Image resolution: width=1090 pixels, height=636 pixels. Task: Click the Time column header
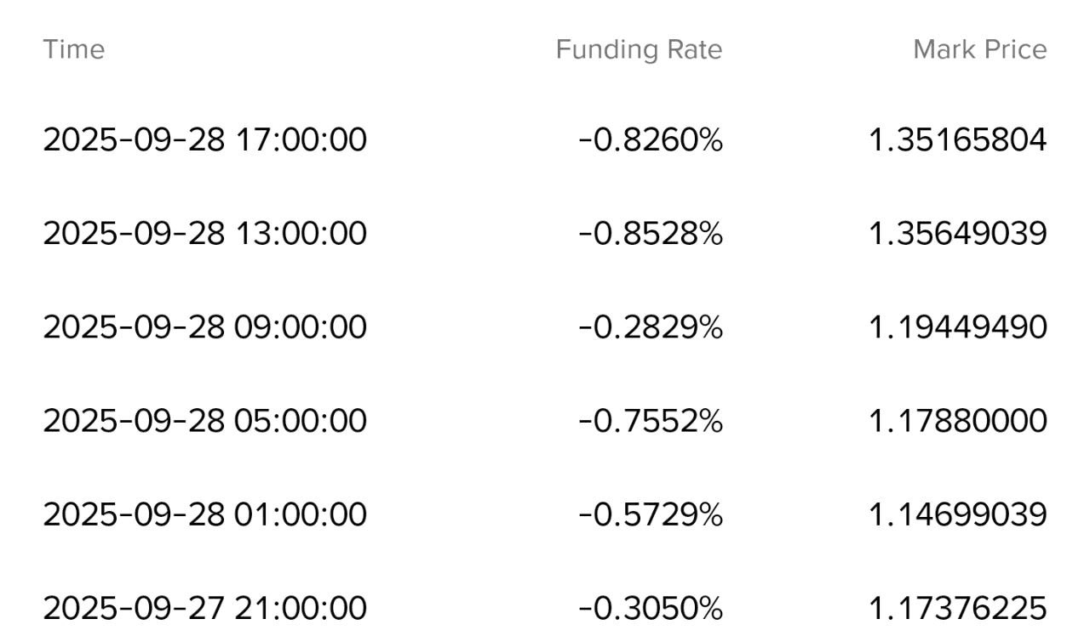(74, 49)
